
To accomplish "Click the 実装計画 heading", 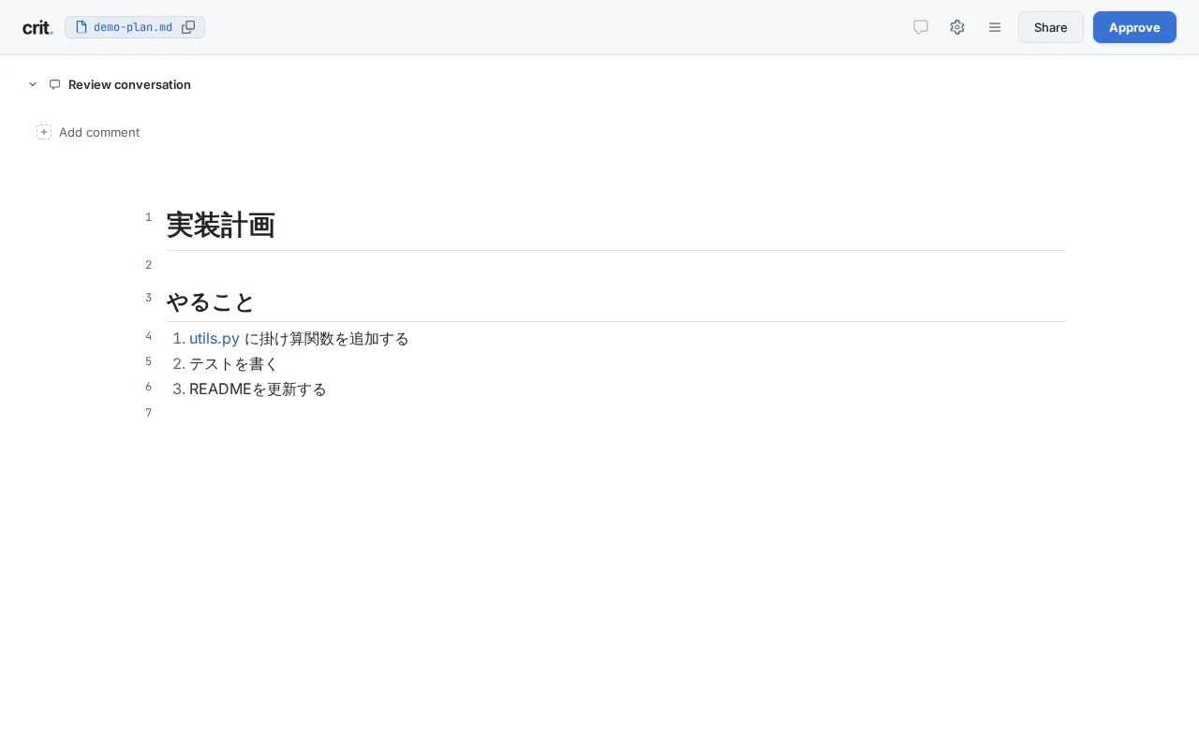I will (220, 225).
